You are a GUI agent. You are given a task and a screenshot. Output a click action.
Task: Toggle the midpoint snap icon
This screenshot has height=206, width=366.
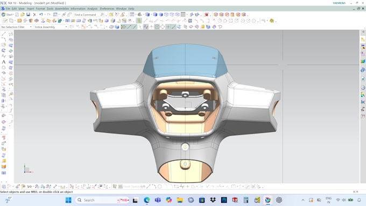click(x=135, y=27)
